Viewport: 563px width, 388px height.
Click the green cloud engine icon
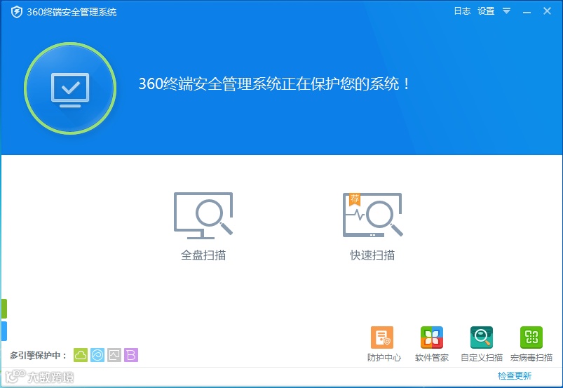click(81, 355)
